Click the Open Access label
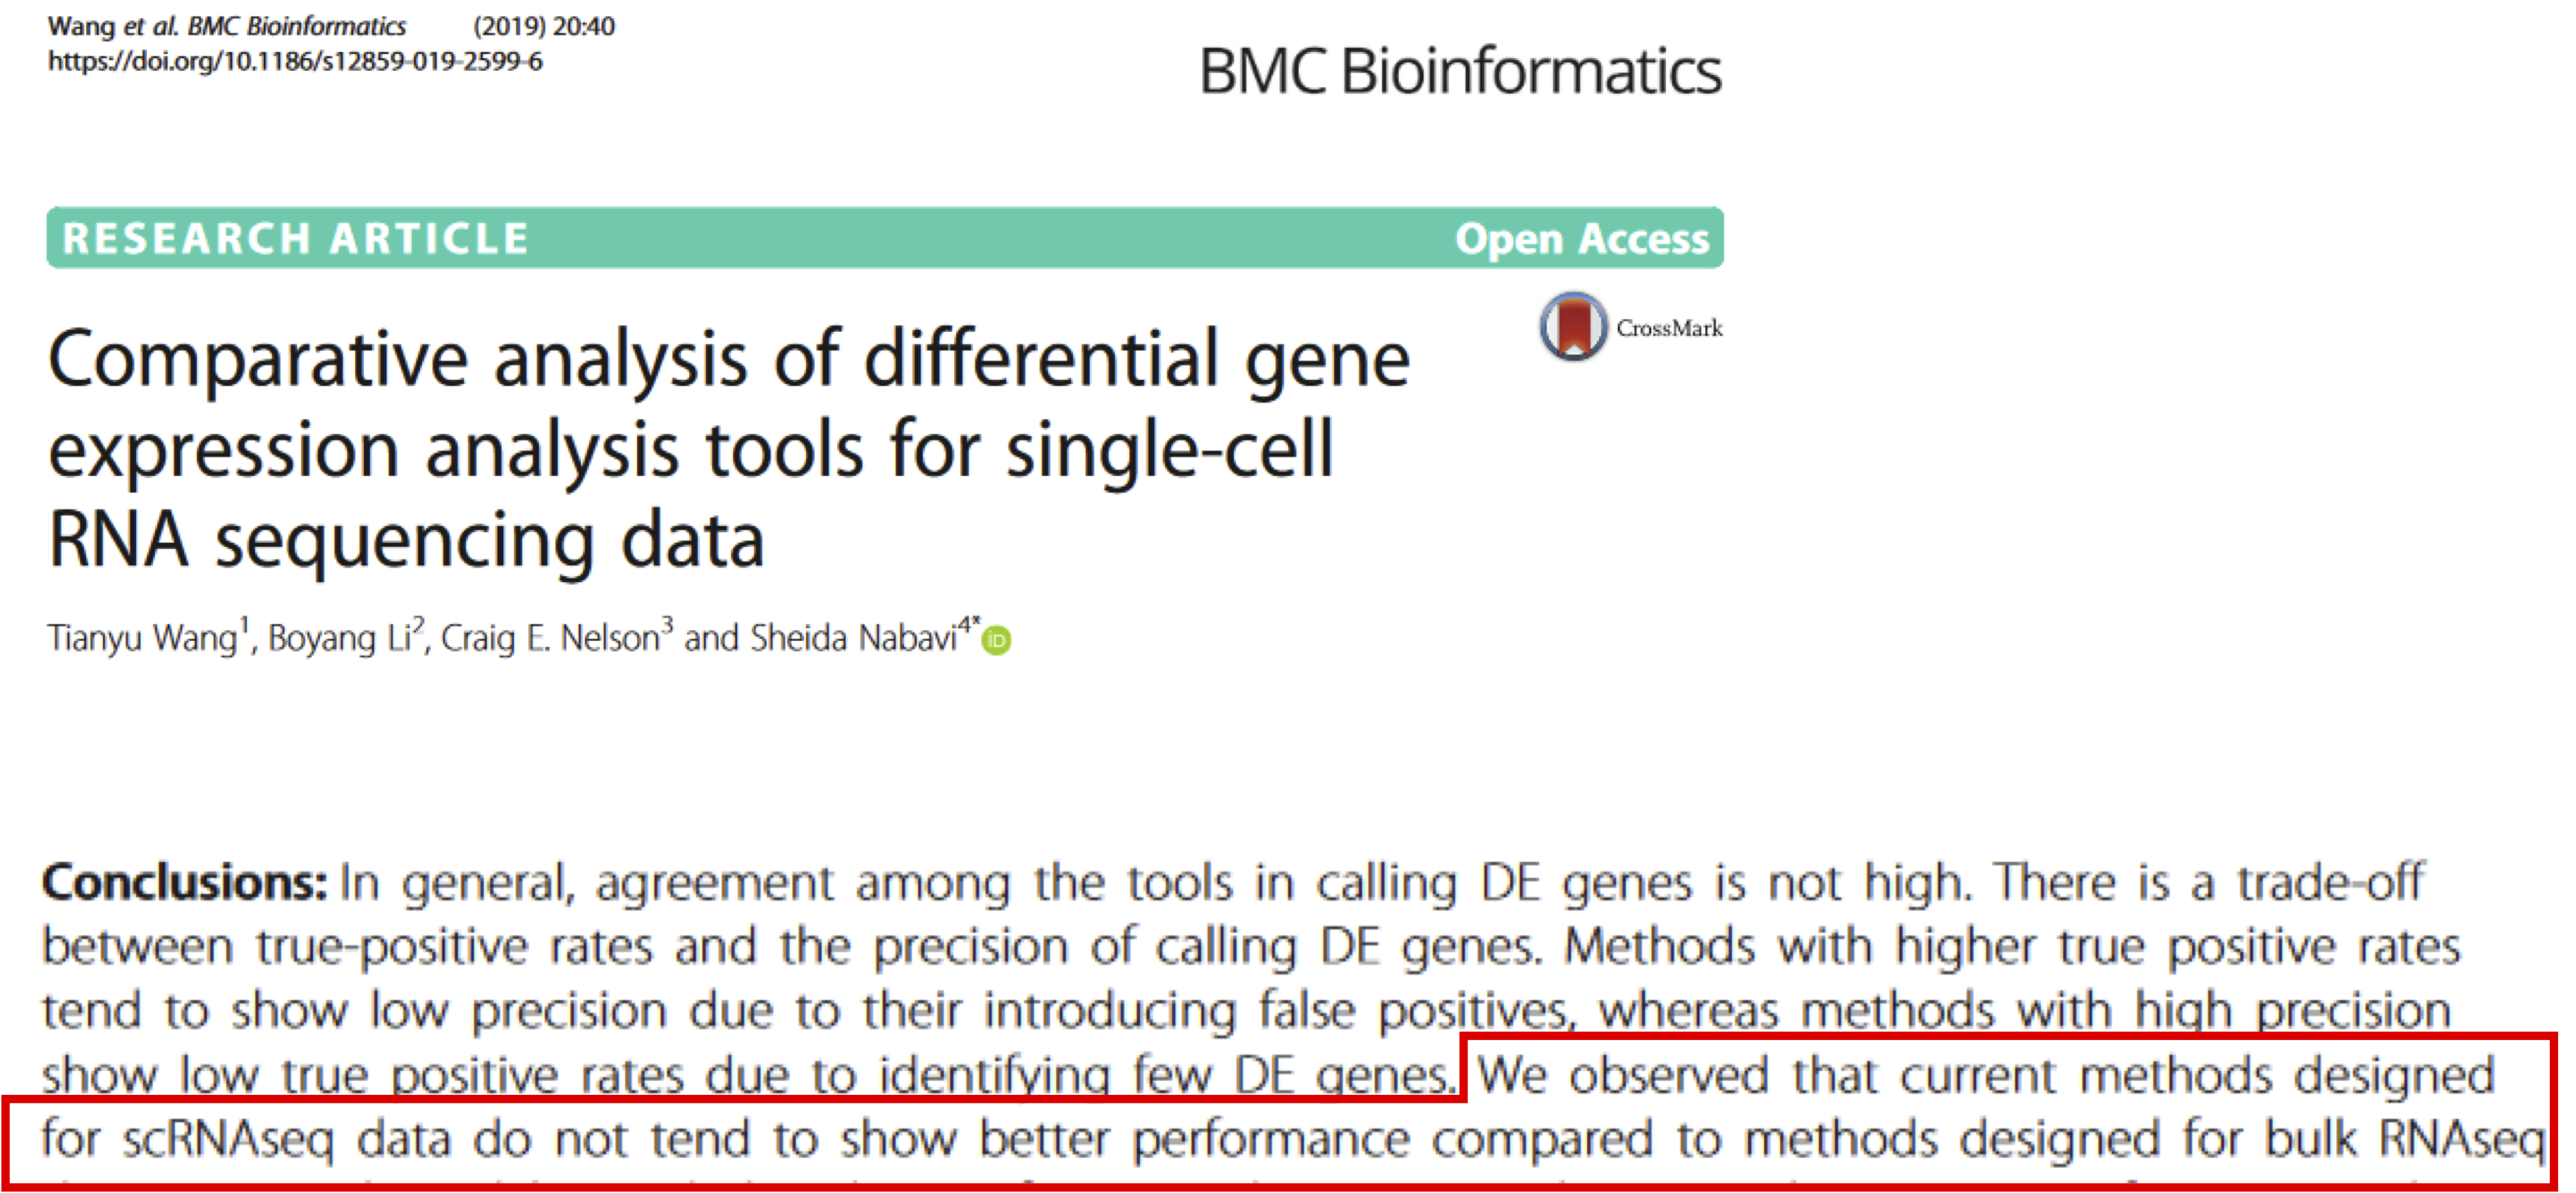The height and width of the screenshot is (1193, 2576). (x=1582, y=239)
